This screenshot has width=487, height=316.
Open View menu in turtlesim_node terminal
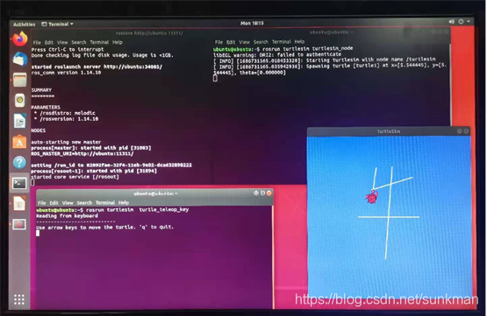244,42
